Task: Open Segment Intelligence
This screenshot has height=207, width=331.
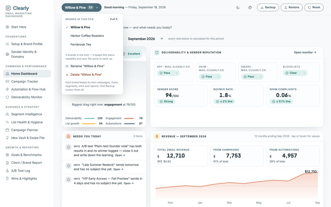Action: click(27, 114)
